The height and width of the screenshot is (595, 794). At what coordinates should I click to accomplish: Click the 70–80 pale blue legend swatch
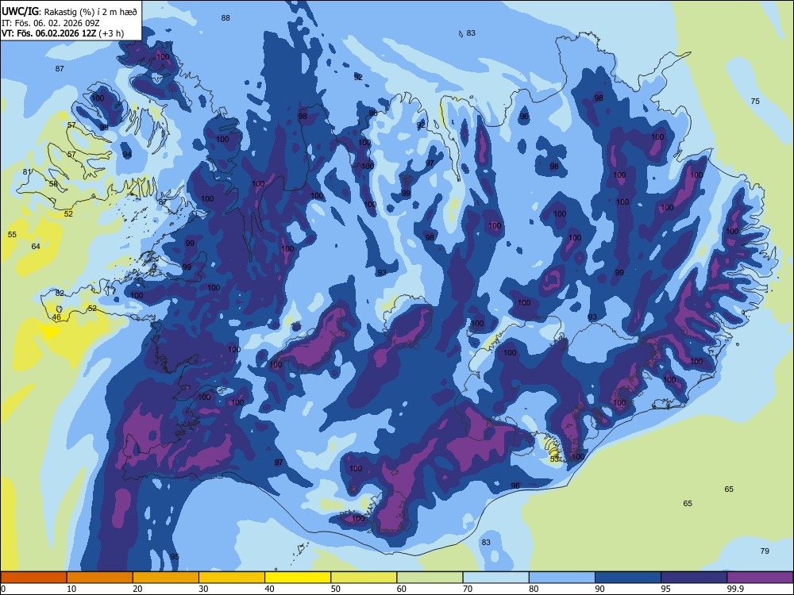pos(495,578)
